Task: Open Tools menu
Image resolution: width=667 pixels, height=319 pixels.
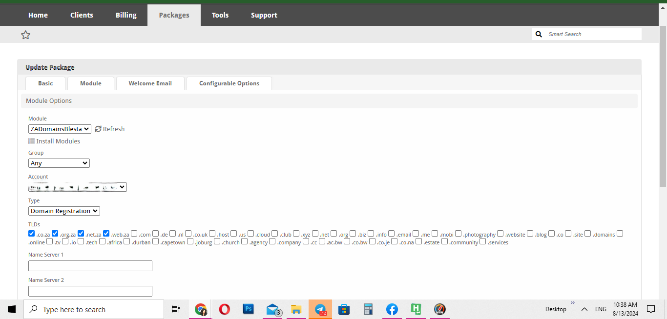Action: (220, 15)
